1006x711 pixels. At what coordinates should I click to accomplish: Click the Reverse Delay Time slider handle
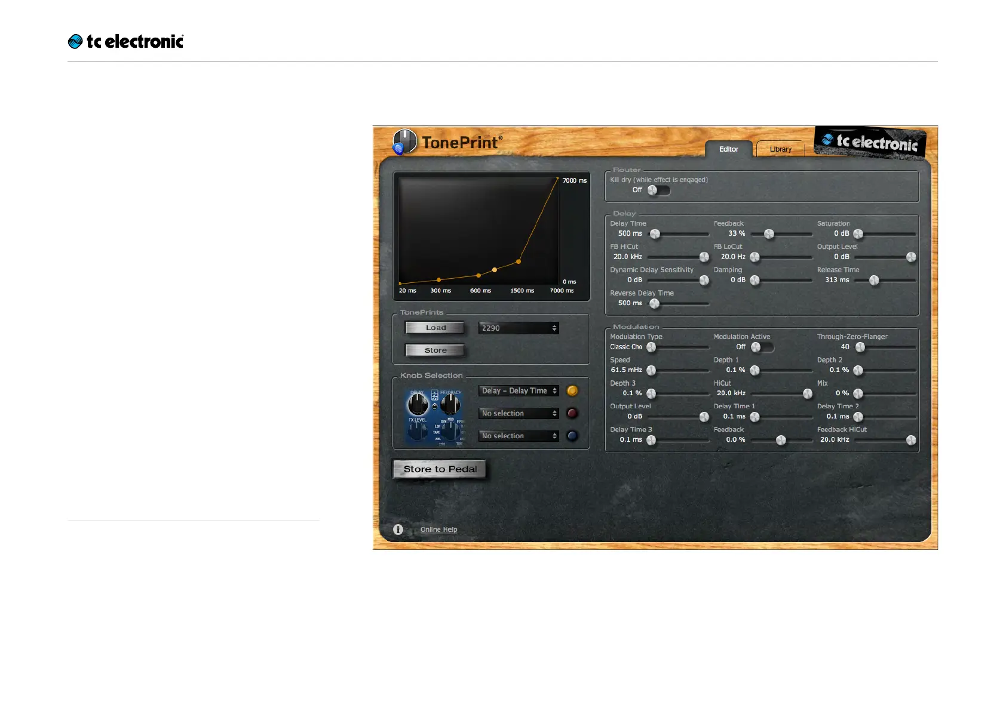pos(655,304)
